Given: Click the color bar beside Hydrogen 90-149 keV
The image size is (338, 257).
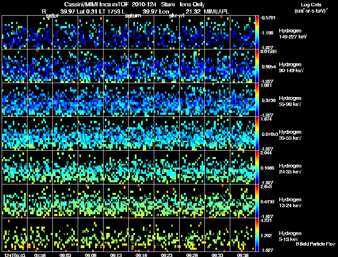Looking at the screenshot, I should click(x=257, y=66).
